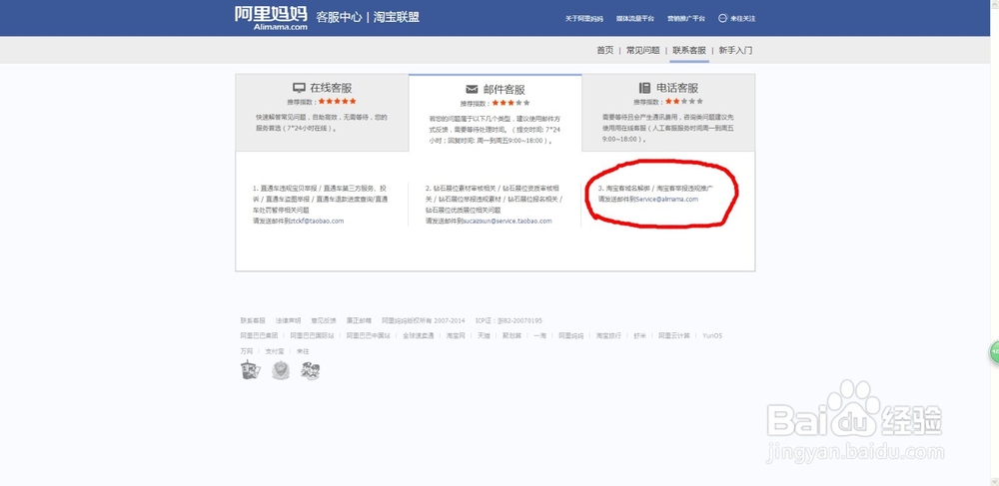Click footer link 天猫
Viewport: 999px width, 486px height.
click(x=484, y=336)
